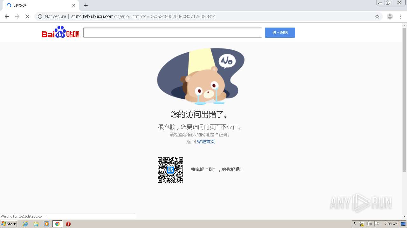The image size is (407, 228).
Task: Open the Not secure site info icon
Action: (x=40, y=16)
